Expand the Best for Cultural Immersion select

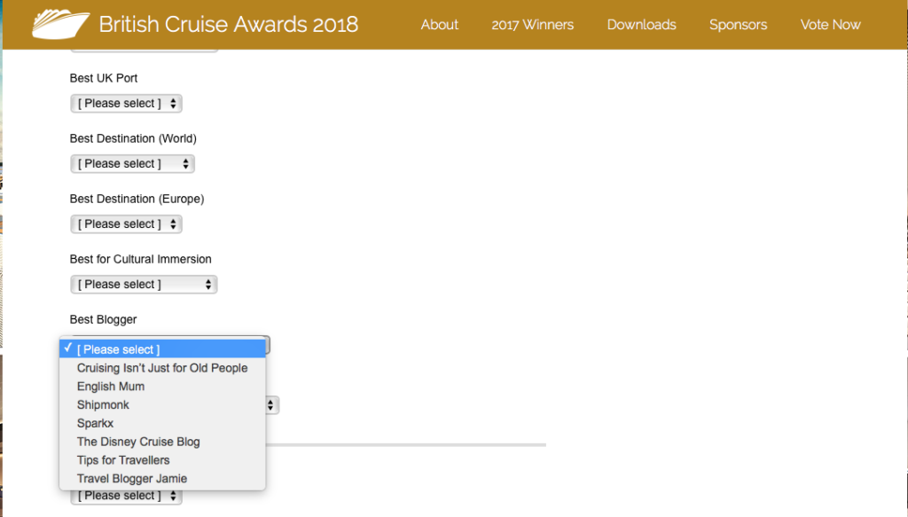click(144, 285)
